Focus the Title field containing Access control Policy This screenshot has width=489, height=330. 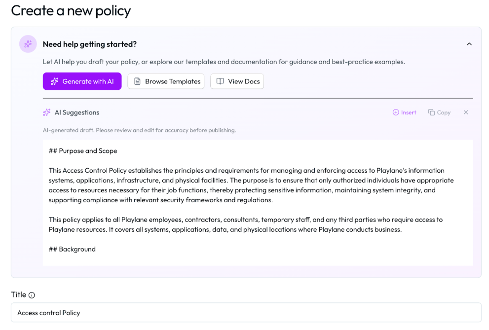tap(246, 313)
